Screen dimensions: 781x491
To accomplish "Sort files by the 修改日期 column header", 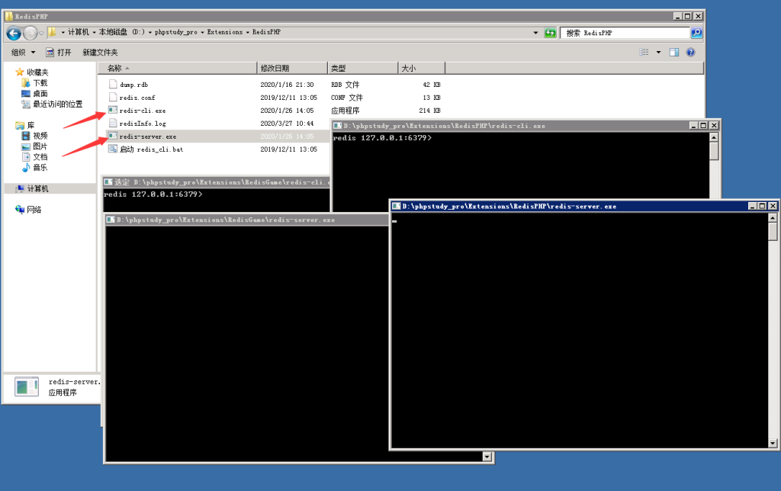I will (x=275, y=68).
